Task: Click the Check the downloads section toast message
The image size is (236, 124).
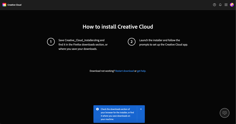Action: [117, 114]
